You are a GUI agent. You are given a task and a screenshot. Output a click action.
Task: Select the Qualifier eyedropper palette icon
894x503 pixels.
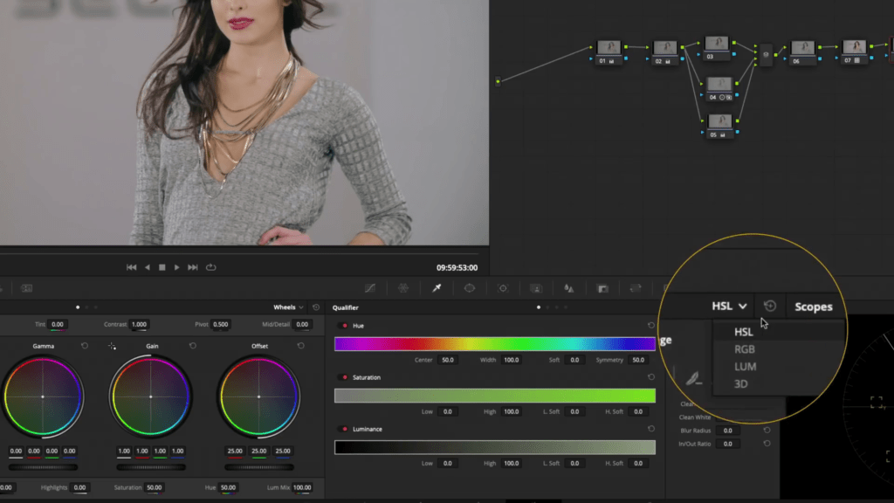(x=437, y=288)
